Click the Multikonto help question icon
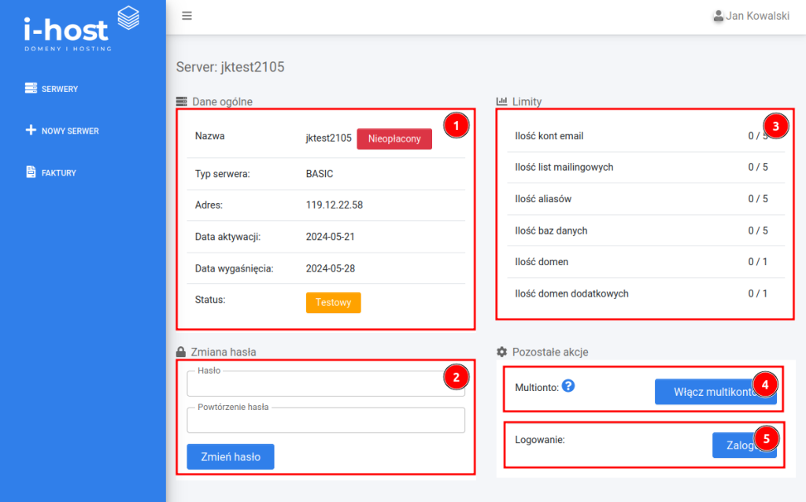The height and width of the screenshot is (502, 806). coord(568,386)
